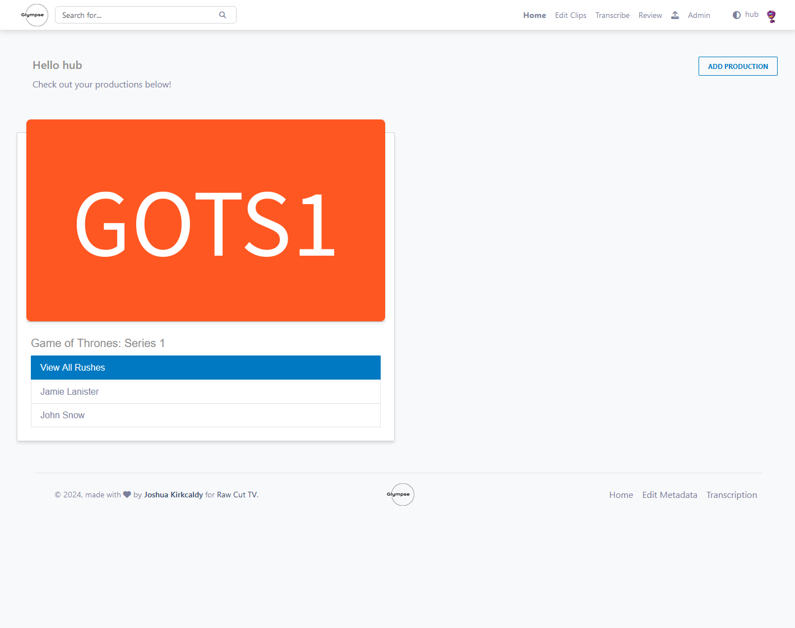The height and width of the screenshot is (628, 795).
Task: Click the upload icon in the navbar
Action: pyautogui.click(x=675, y=15)
